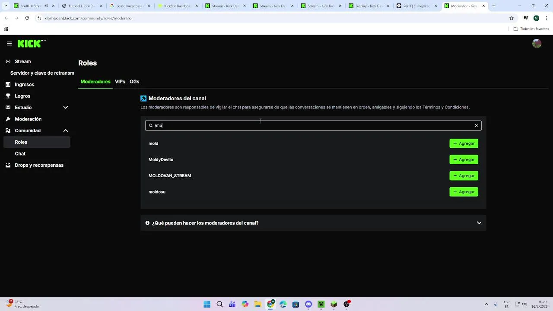Open Windows taskbar search
Screen dimensions: 553x311
click(x=219, y=304)
